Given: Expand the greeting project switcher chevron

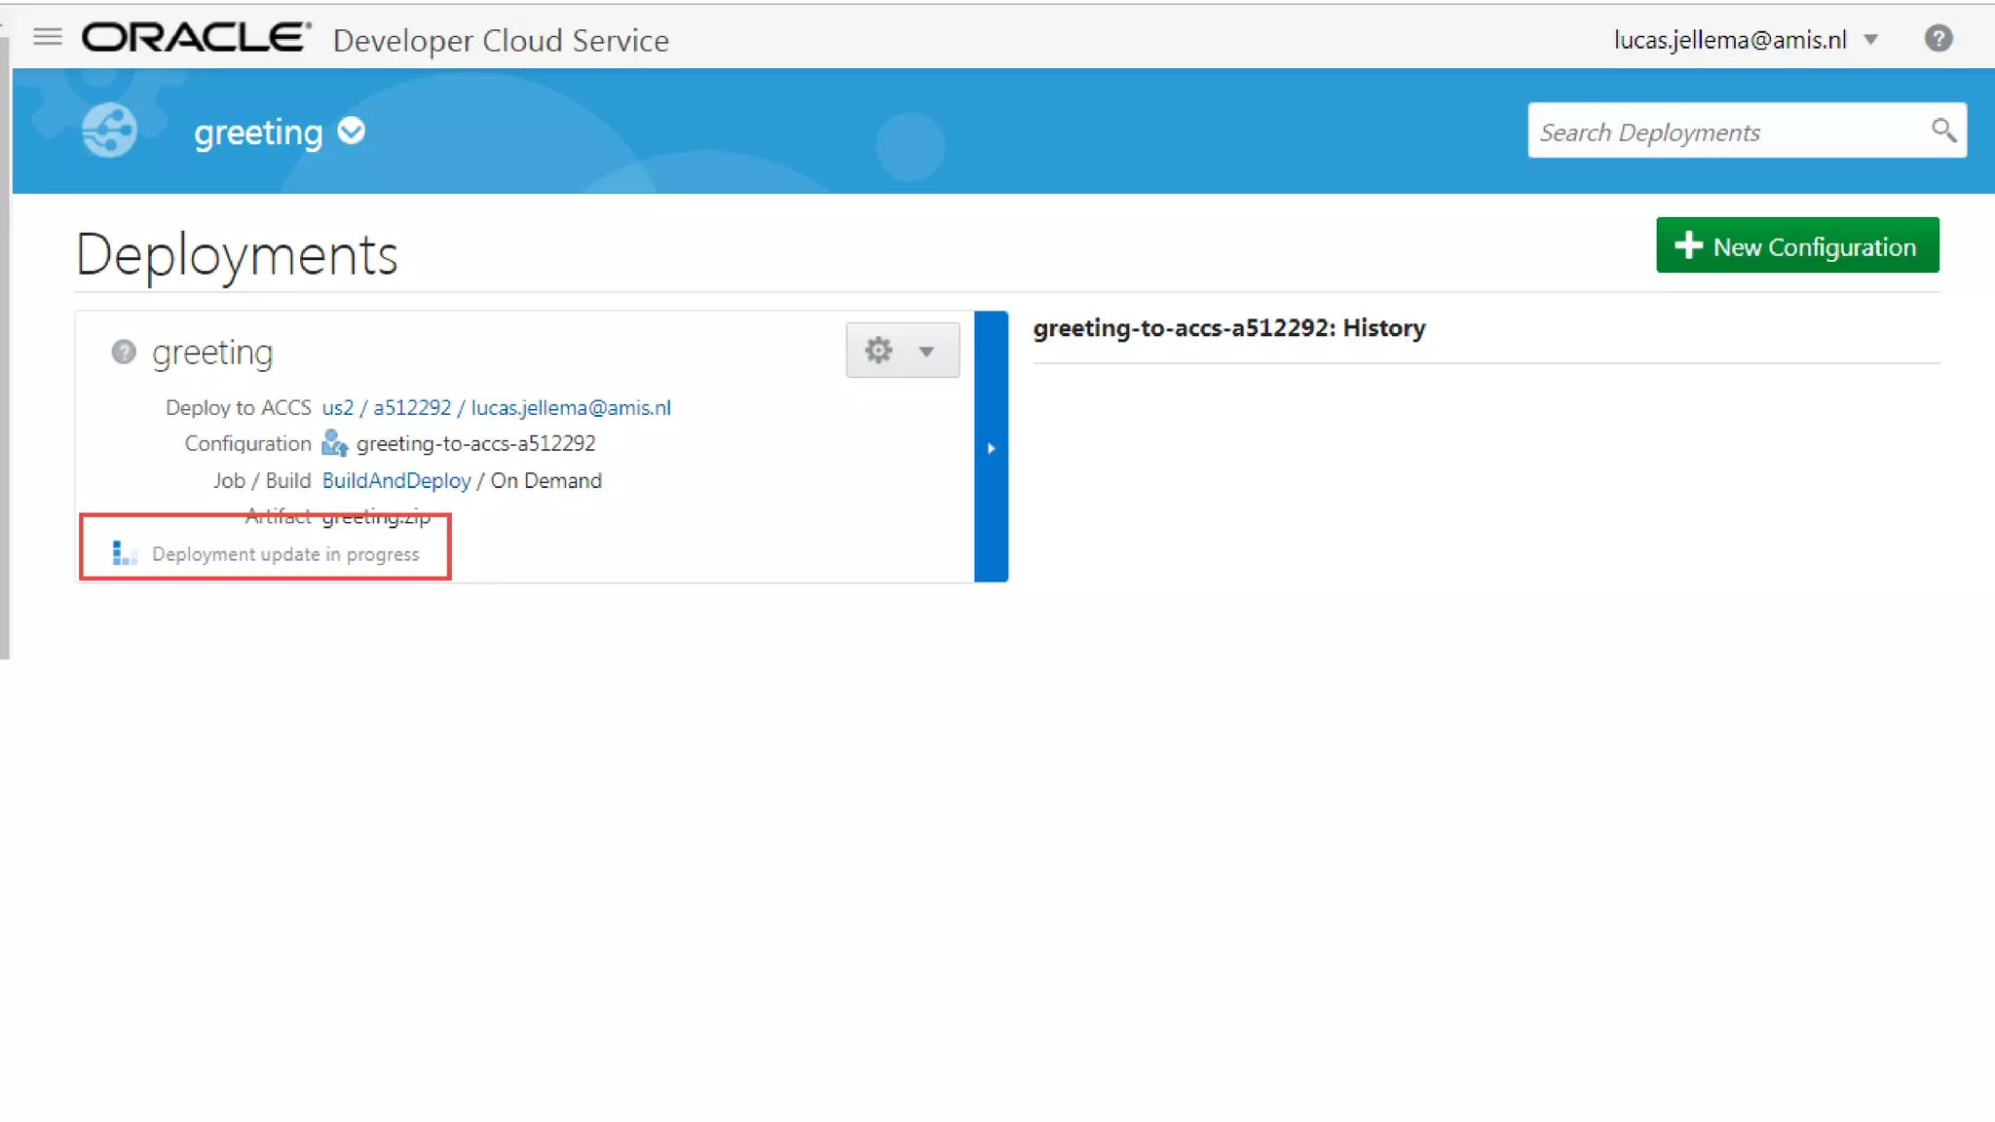Looking at the screenshot, I should click(x=351, y=131).
